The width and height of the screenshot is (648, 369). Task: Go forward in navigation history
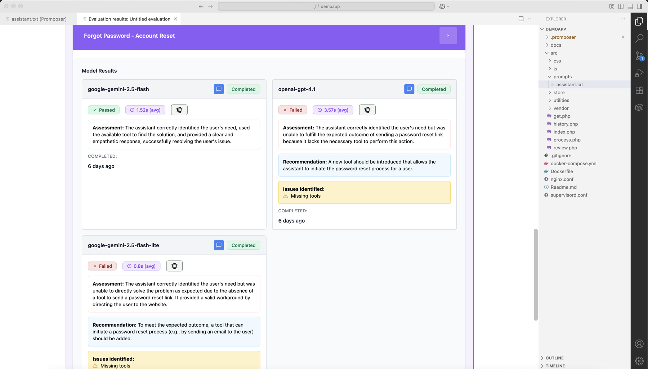[210, 6]
